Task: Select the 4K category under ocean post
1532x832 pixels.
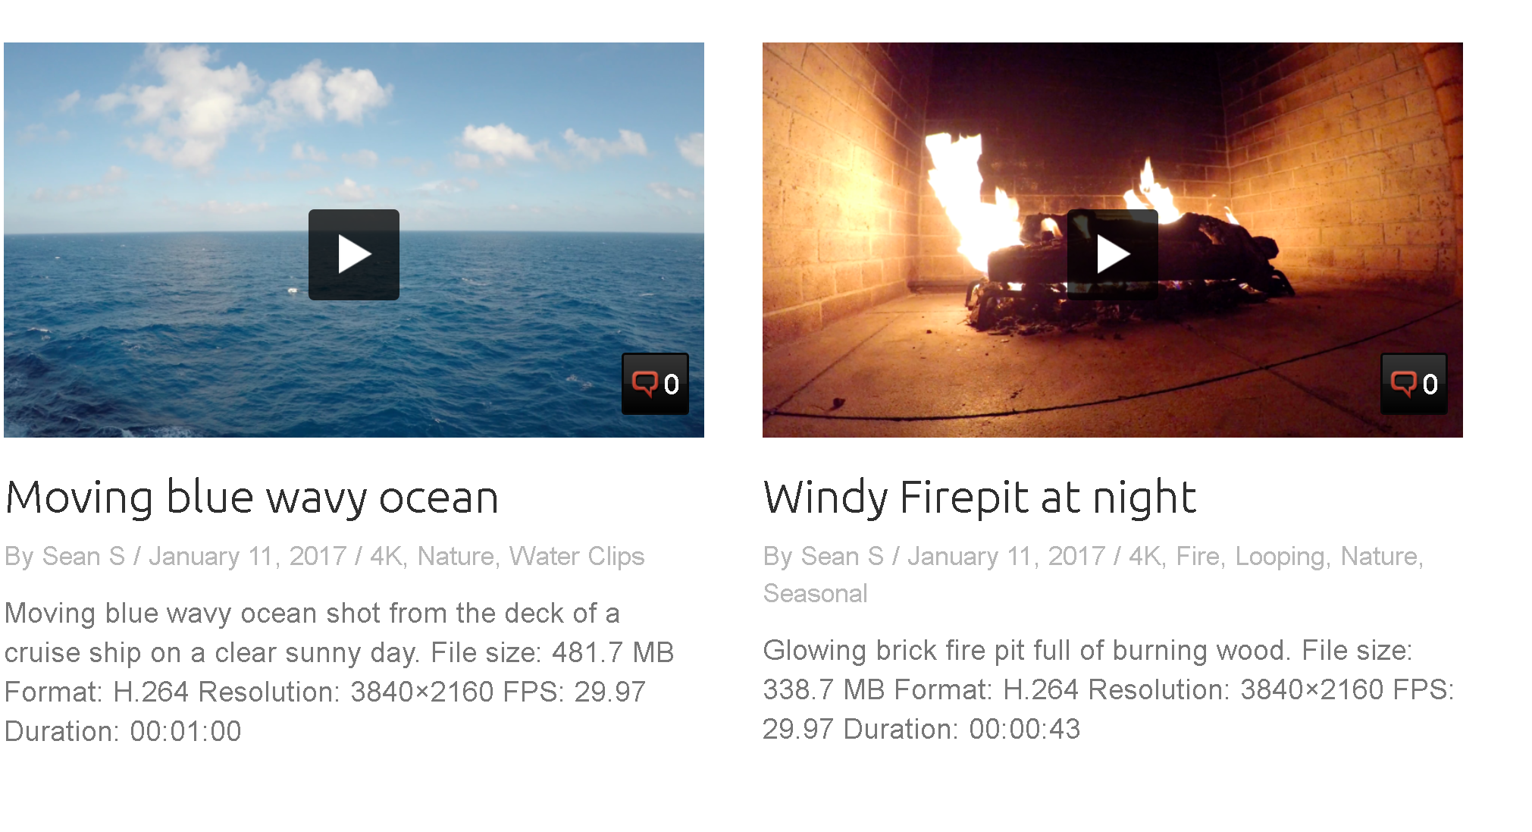Action: tap(387, 556)
